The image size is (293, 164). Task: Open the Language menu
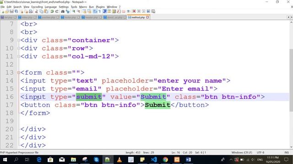coord(51,7)
